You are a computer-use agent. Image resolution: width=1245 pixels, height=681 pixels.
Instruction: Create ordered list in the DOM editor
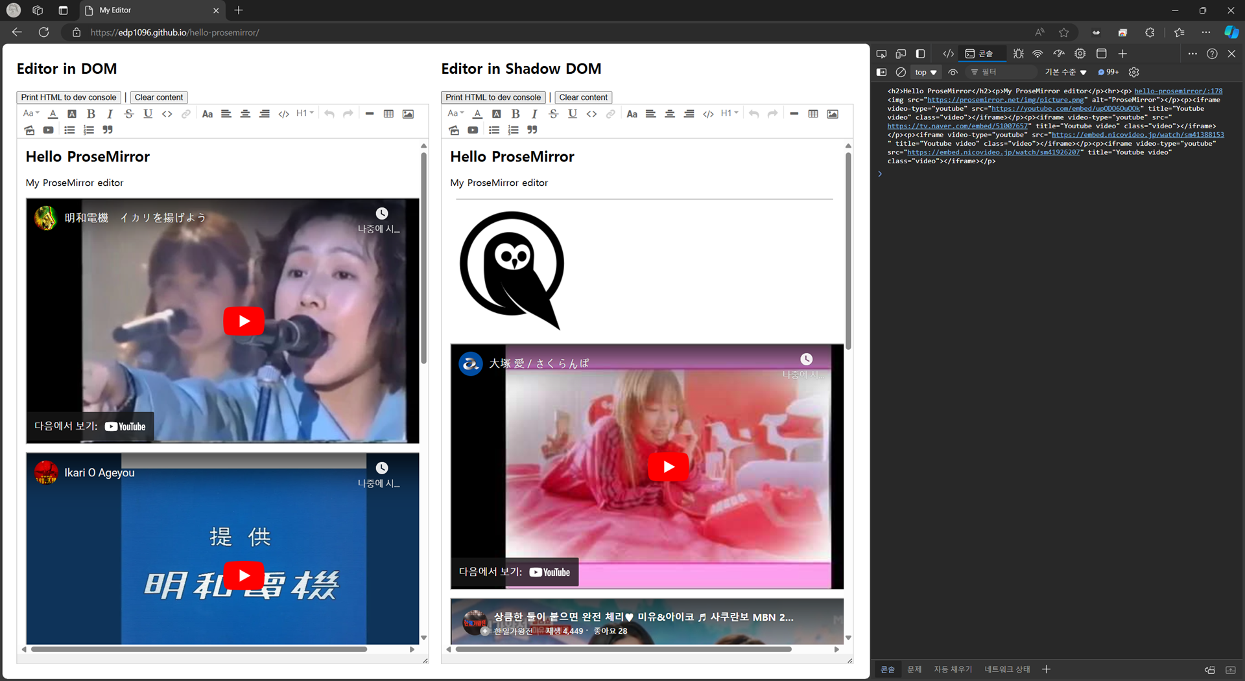89,130
